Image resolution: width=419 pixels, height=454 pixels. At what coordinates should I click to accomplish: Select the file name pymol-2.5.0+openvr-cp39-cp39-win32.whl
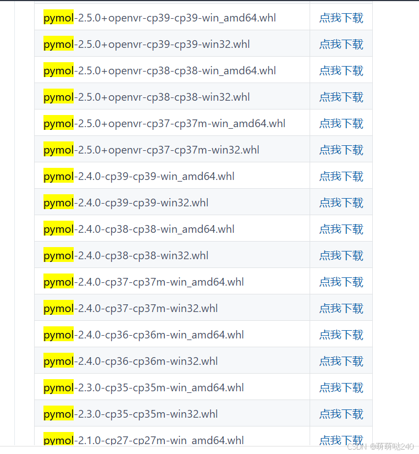(147, 45)
